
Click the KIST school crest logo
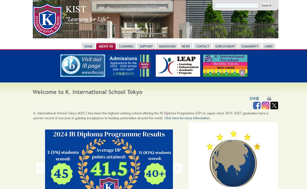pos(48,20)
